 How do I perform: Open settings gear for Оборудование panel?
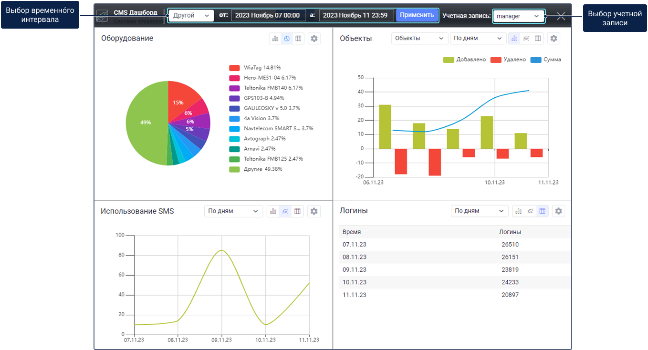(314, 39)
